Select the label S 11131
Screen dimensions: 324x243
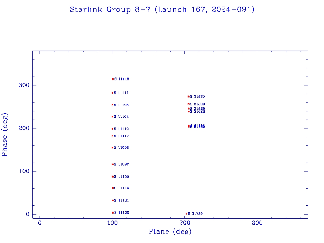(121, 200)
